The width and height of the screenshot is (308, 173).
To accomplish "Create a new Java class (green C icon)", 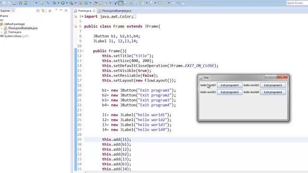I will point(86,3).
